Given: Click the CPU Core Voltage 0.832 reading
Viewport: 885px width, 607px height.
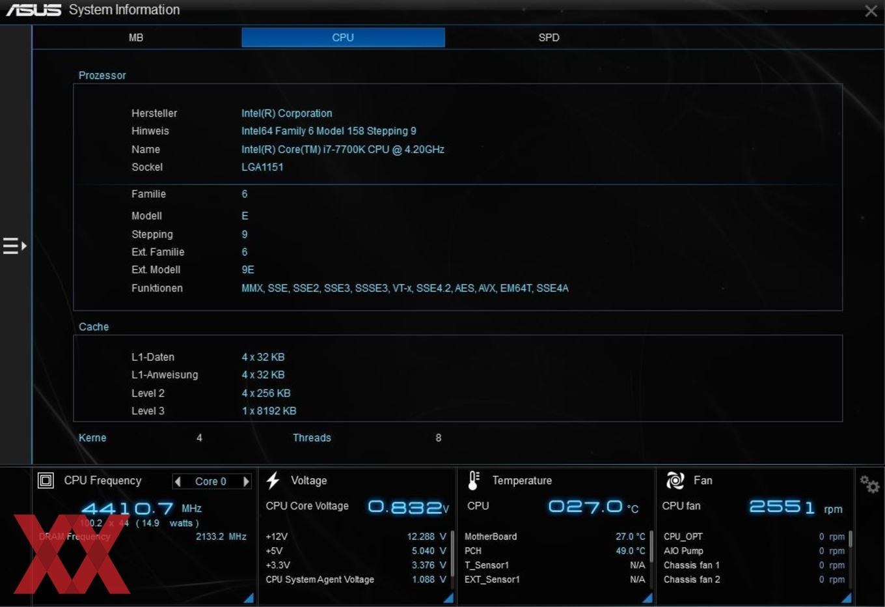Looking at the screenshot, I should tap(408, 507).
